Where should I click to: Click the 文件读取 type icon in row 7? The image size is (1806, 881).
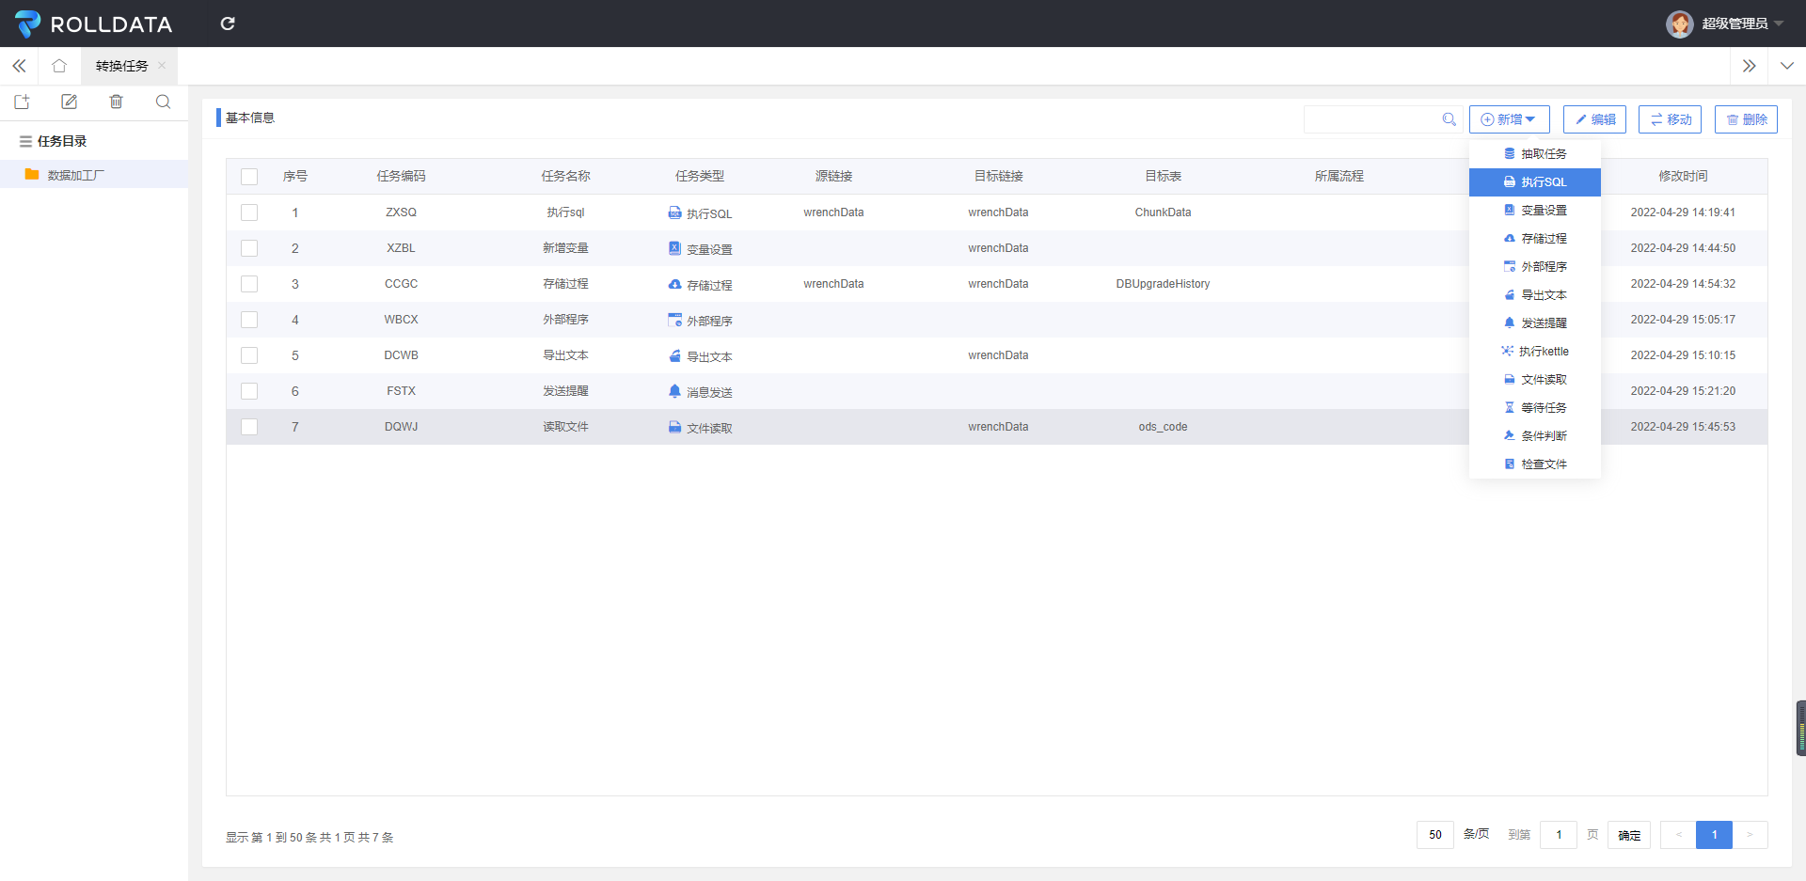pyautogui.click(x=674, y=427)
